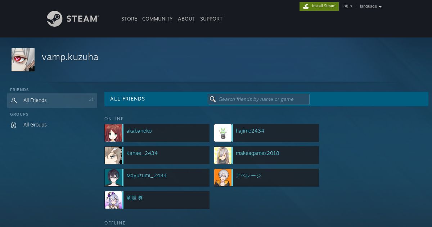Click the FRIENDS sidebar heading
This screenshot has width=432, height=227.
point(19,90)
